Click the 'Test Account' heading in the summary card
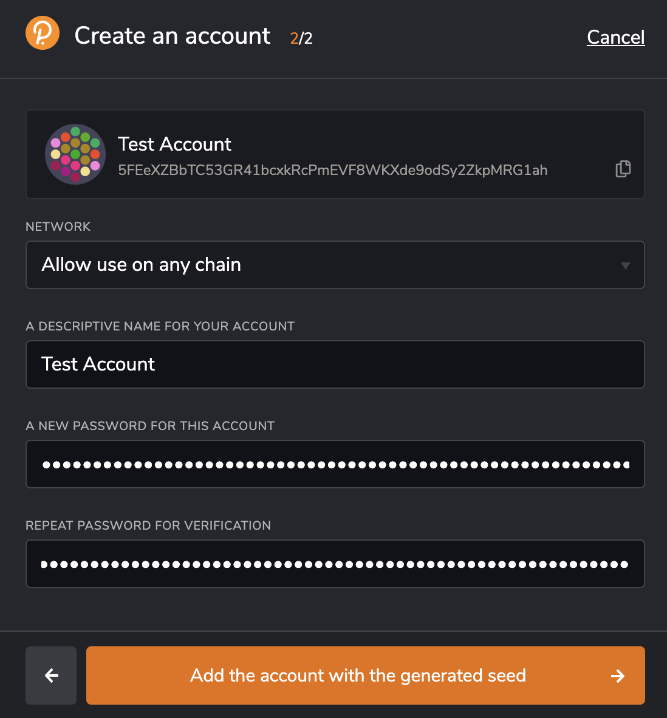Viewport: 667px width, 718px height. tap(174, 144)
